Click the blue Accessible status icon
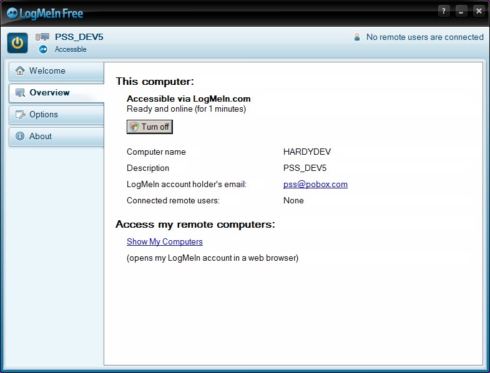The height and width of the screenshot is (373, 490). [x=43, y=49]
